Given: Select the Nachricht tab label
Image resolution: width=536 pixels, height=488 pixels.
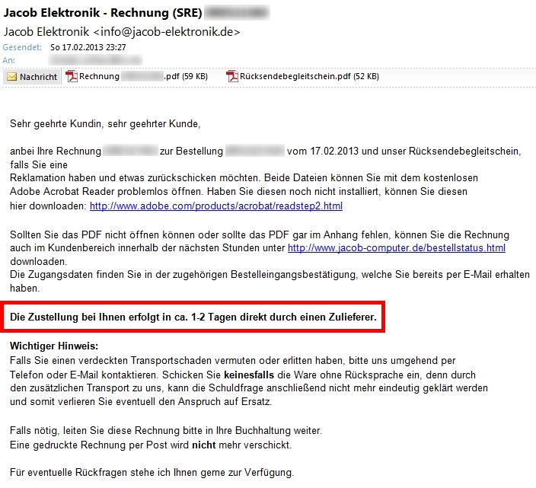Looking at the screenshot, I should [x=38, y=77].
